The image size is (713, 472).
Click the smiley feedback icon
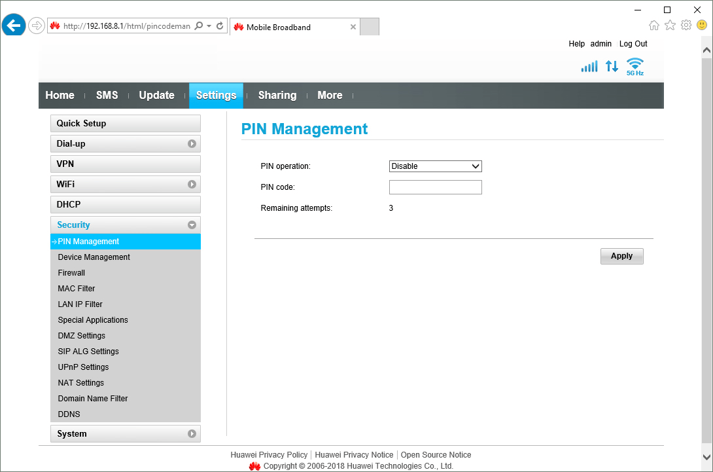point(701,24)
